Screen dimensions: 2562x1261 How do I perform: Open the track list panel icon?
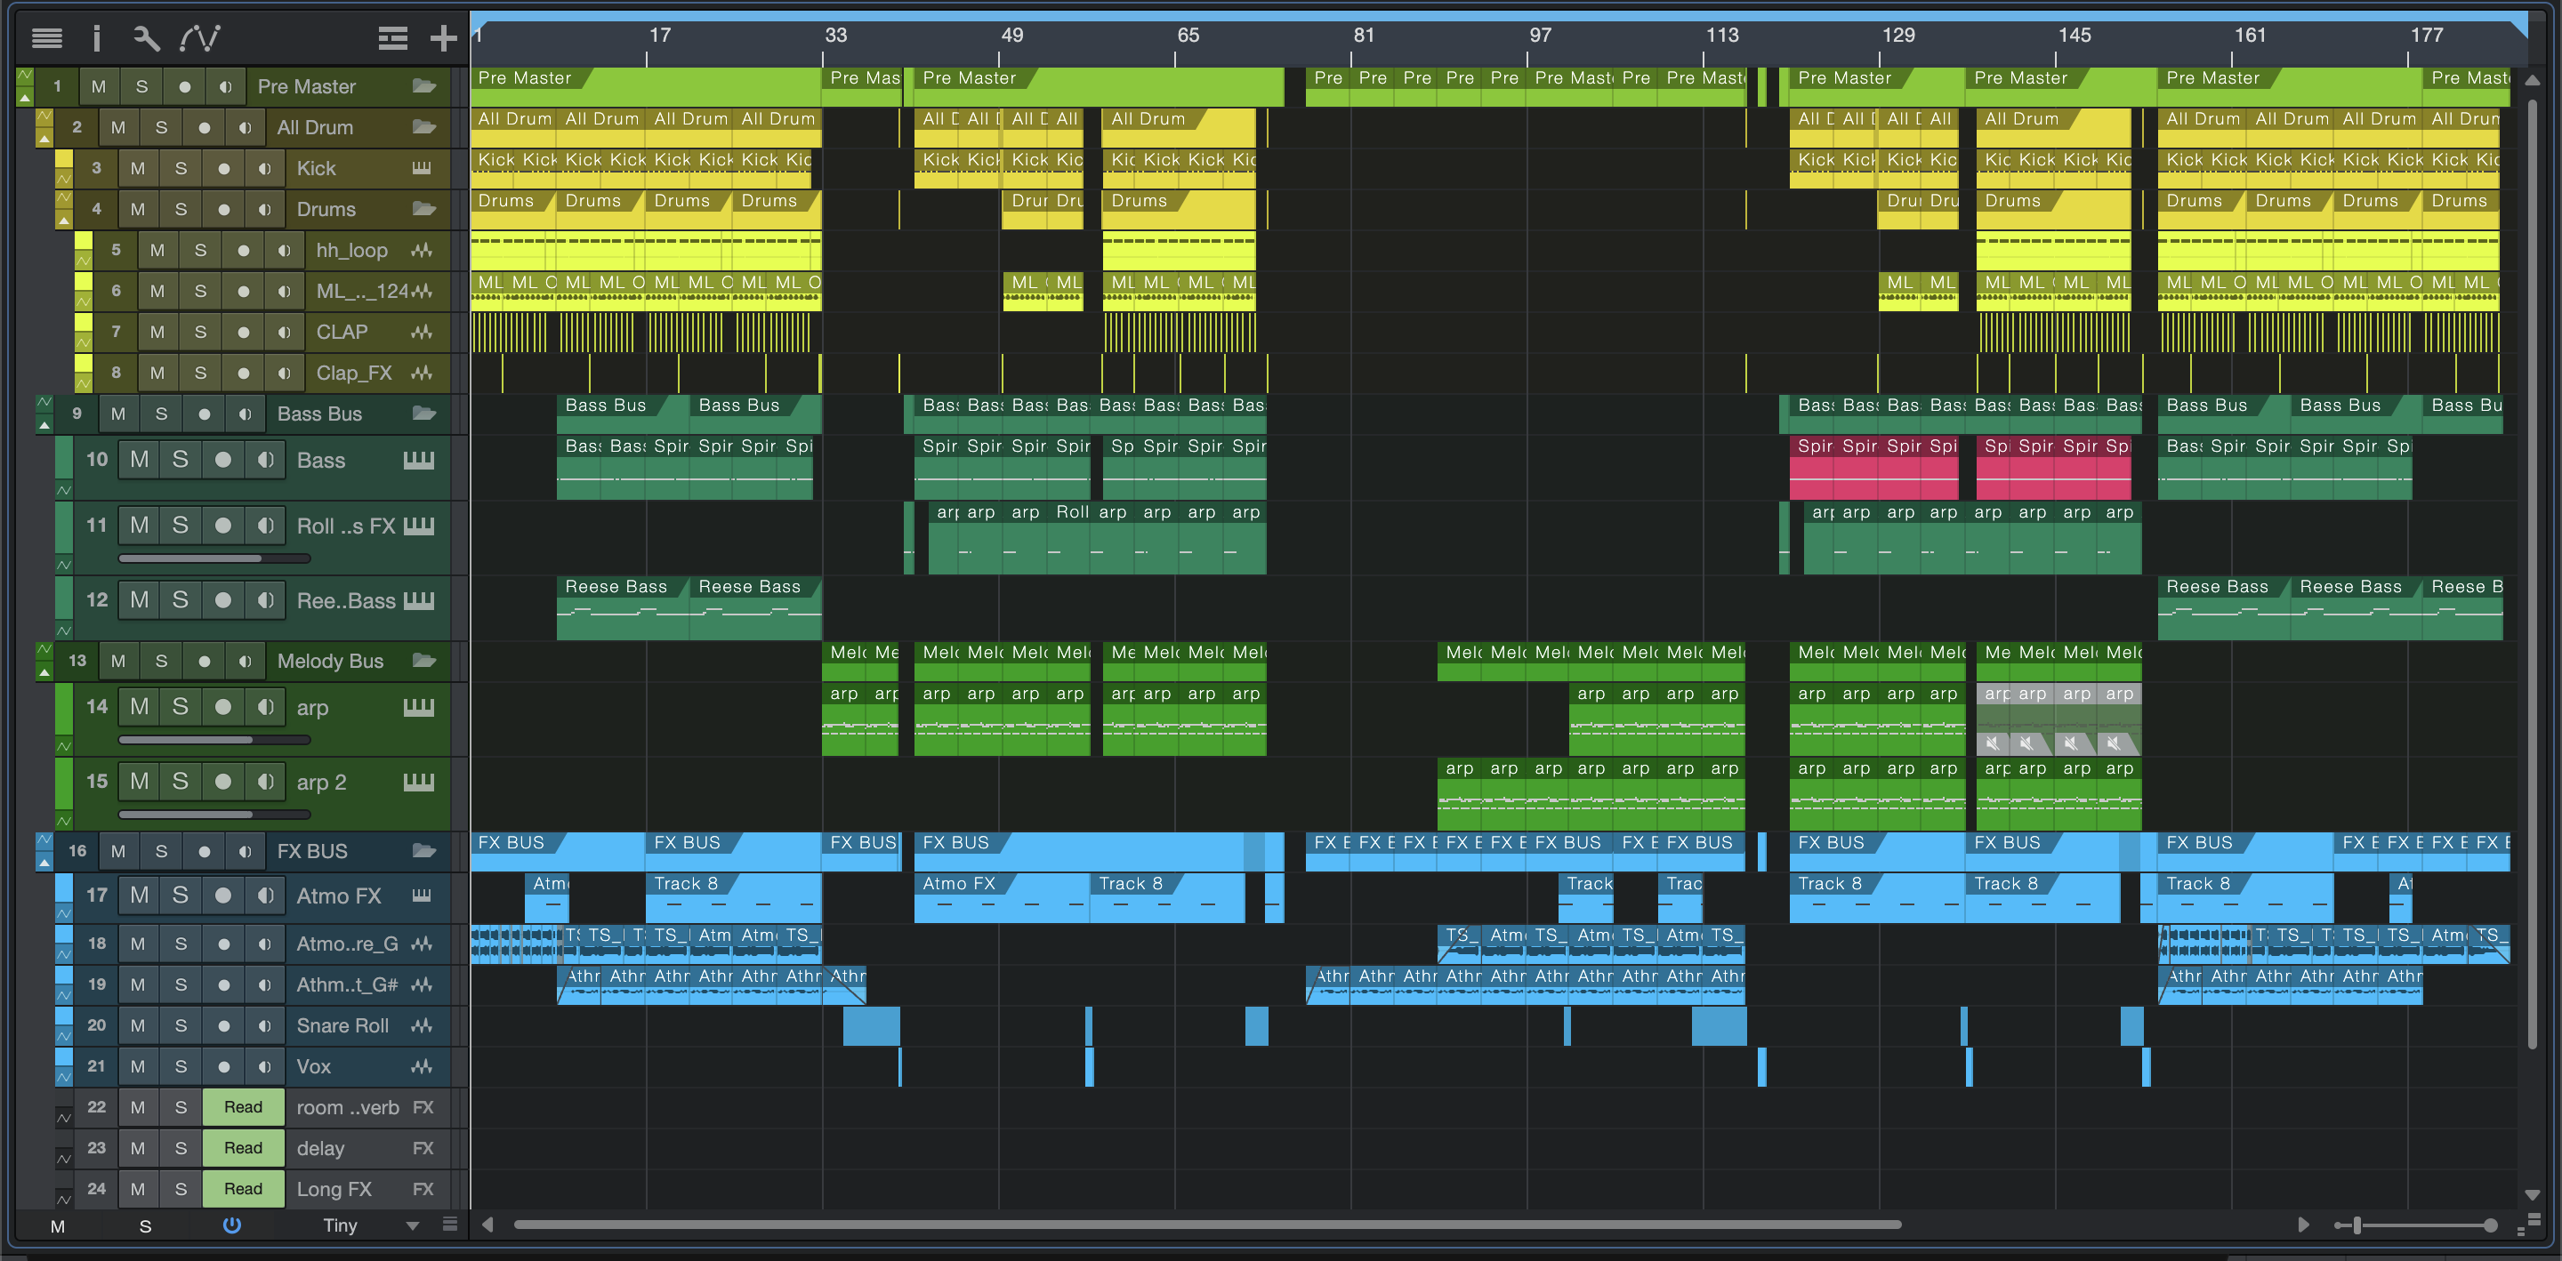45,37
